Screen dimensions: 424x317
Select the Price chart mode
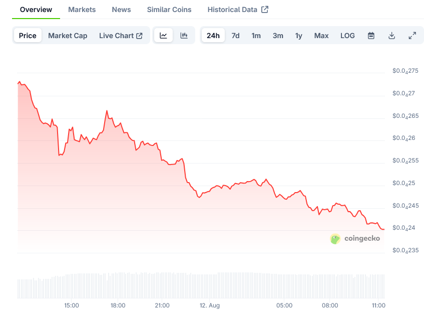[28, 36]
